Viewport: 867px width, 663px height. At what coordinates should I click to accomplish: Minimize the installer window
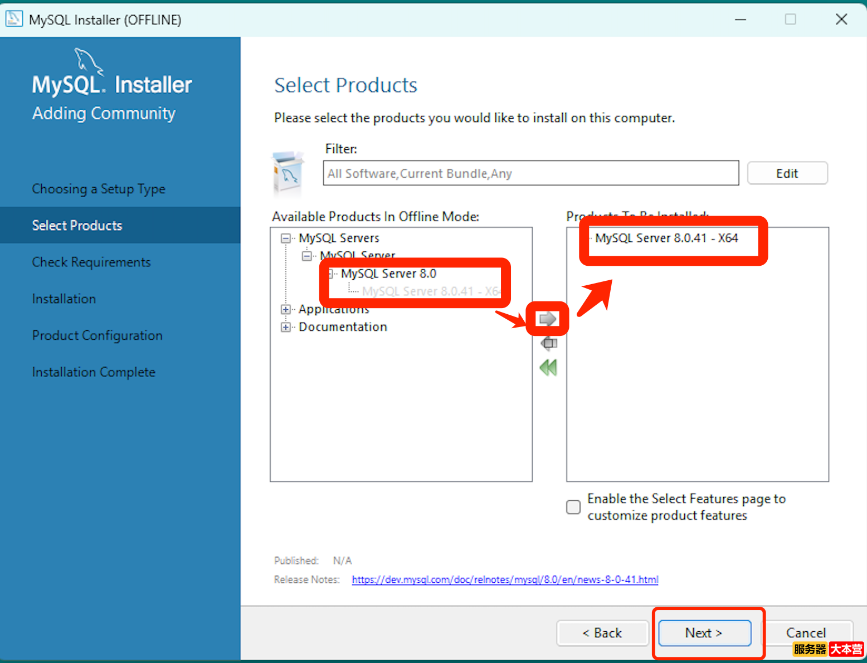741,19
